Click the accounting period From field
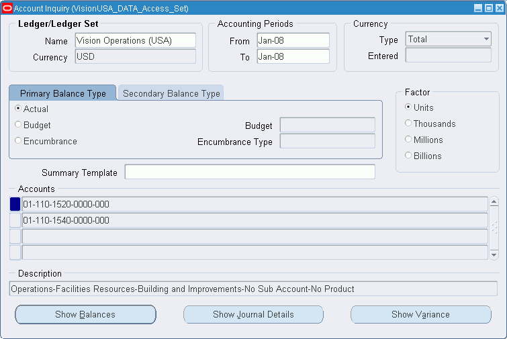 point(293,40)
